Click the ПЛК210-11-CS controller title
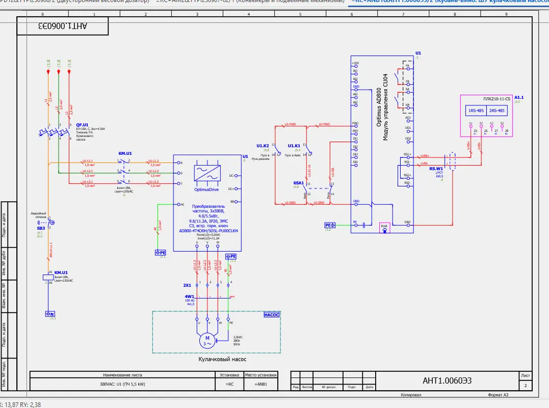 (x=496, y=99)
